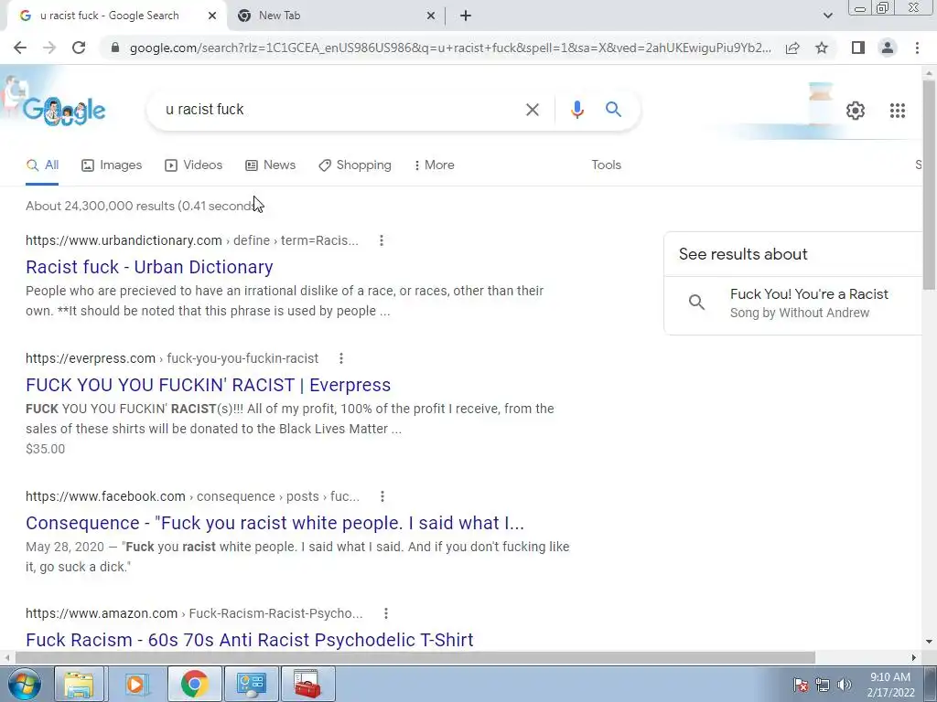Clear the search box text
Screen dimensions: 937x702
coord(532,110)
